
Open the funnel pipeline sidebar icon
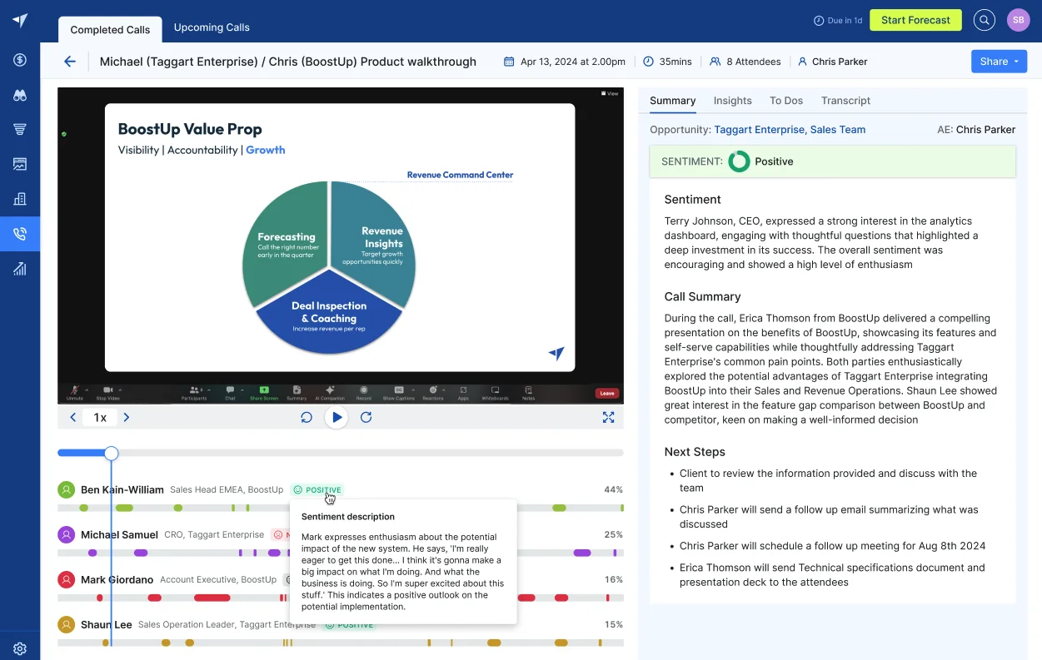(20, 129)
